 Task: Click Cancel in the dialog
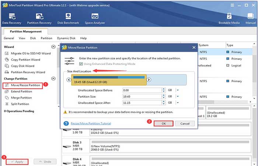[x=185, y=124]
